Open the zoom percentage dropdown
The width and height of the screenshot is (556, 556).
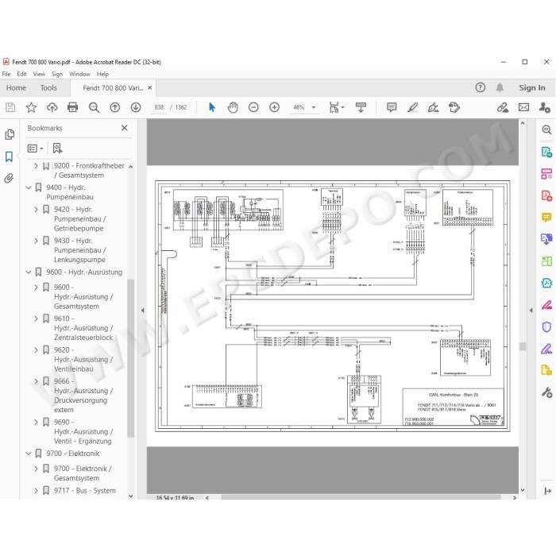click(x=314, y=107)
